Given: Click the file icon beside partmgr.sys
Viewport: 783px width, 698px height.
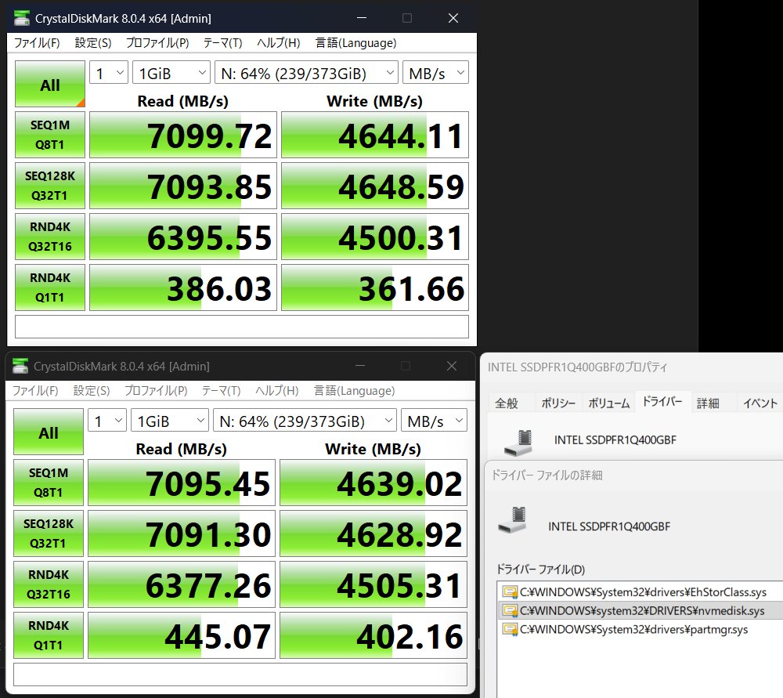Looking at the screenshot, I should [x=510, y=629].
